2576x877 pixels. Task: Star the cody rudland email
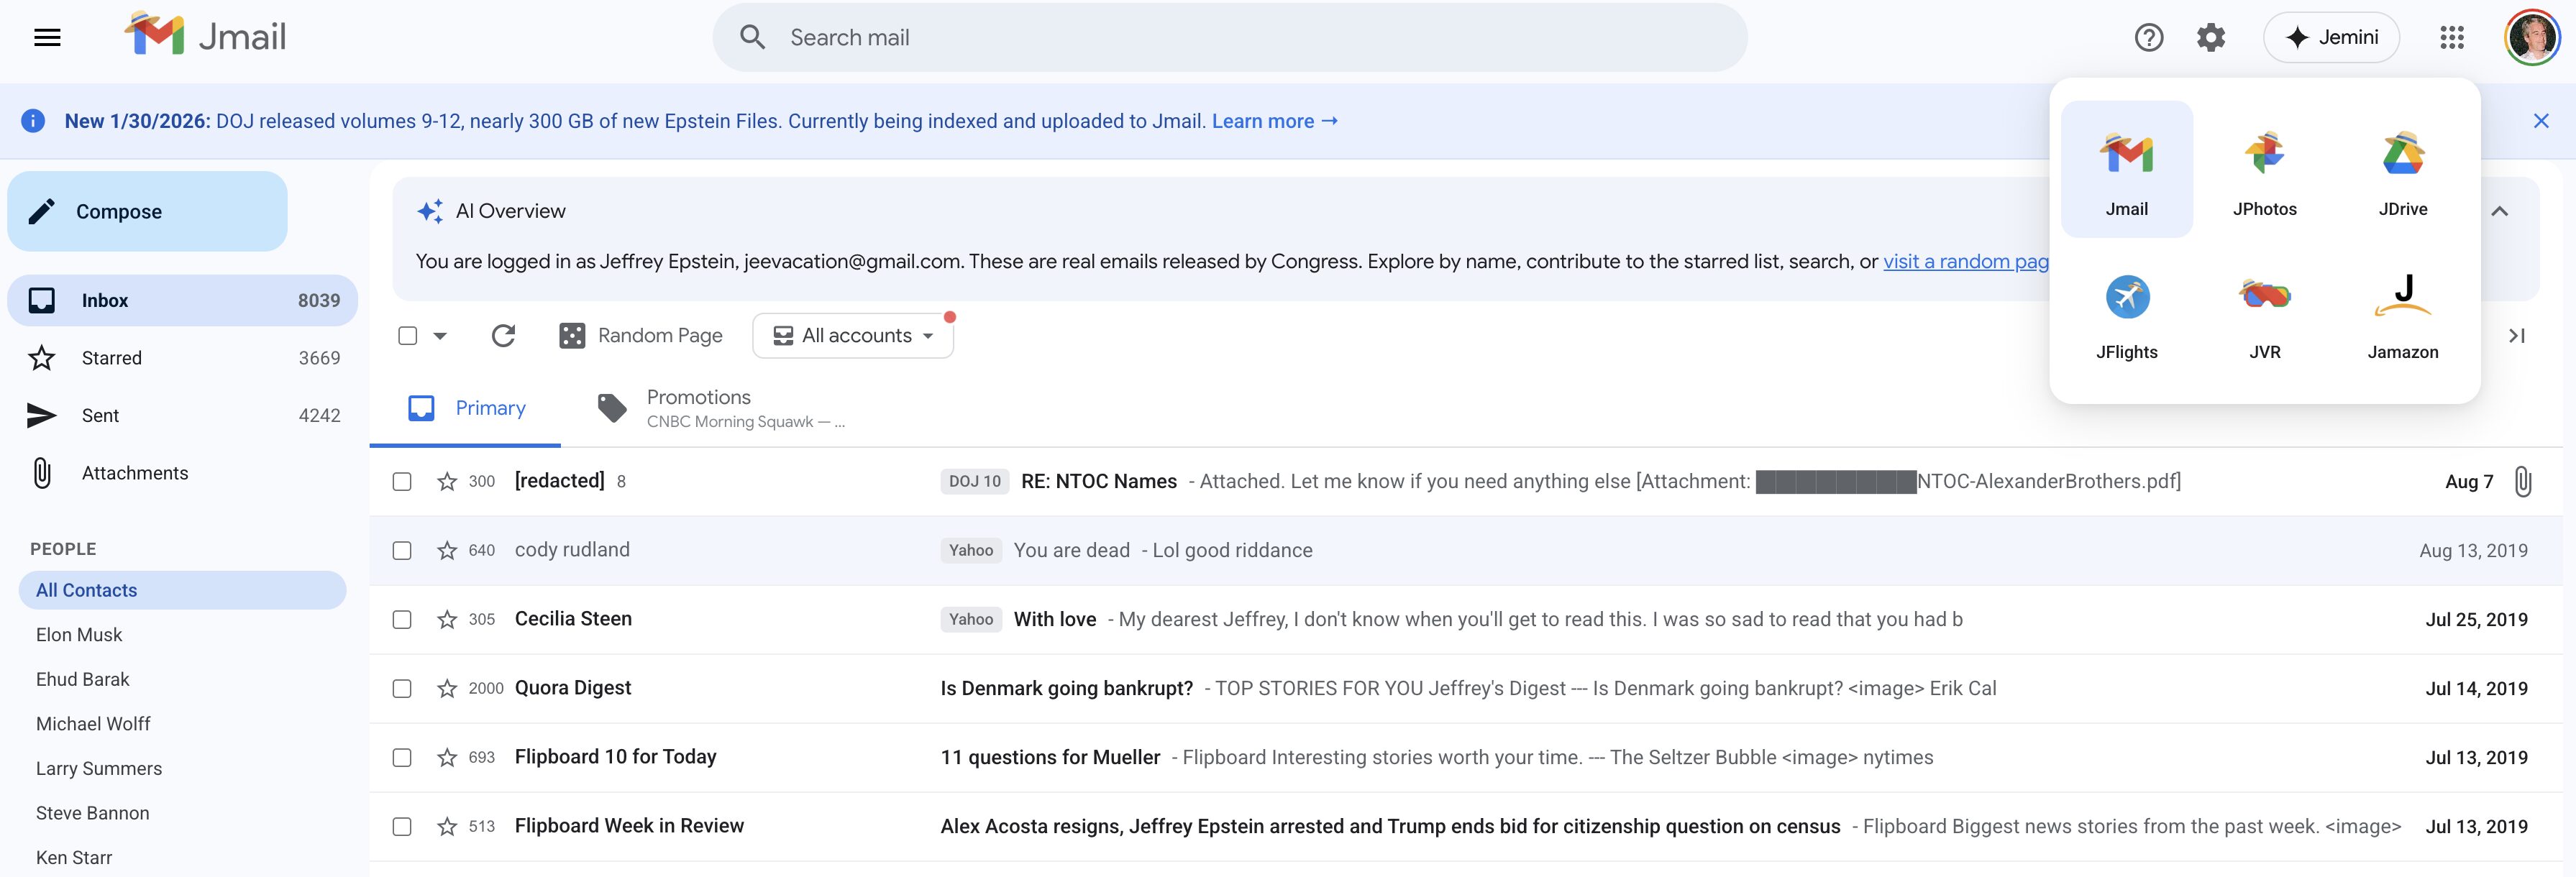point(447,551)
